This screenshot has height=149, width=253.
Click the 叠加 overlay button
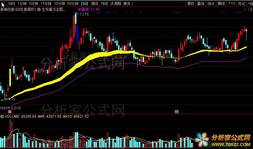coord(201,4)
